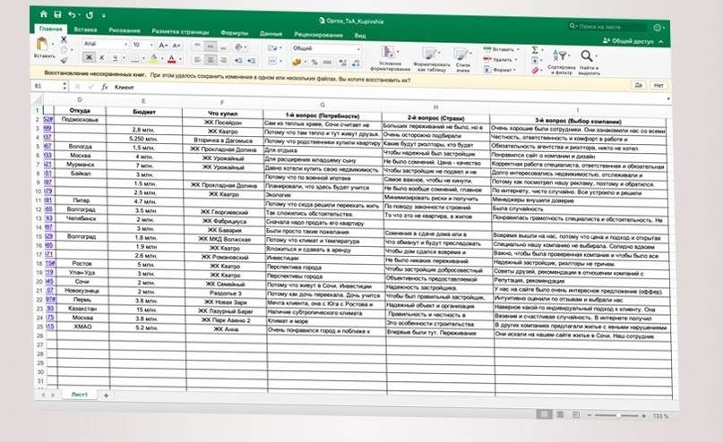Screen dimensions: 723x442
Task: Click the name box showing B1
Action: (51, 86)
